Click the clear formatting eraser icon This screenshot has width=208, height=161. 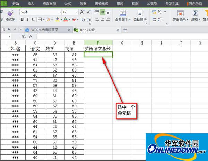[x=74, y=19]
